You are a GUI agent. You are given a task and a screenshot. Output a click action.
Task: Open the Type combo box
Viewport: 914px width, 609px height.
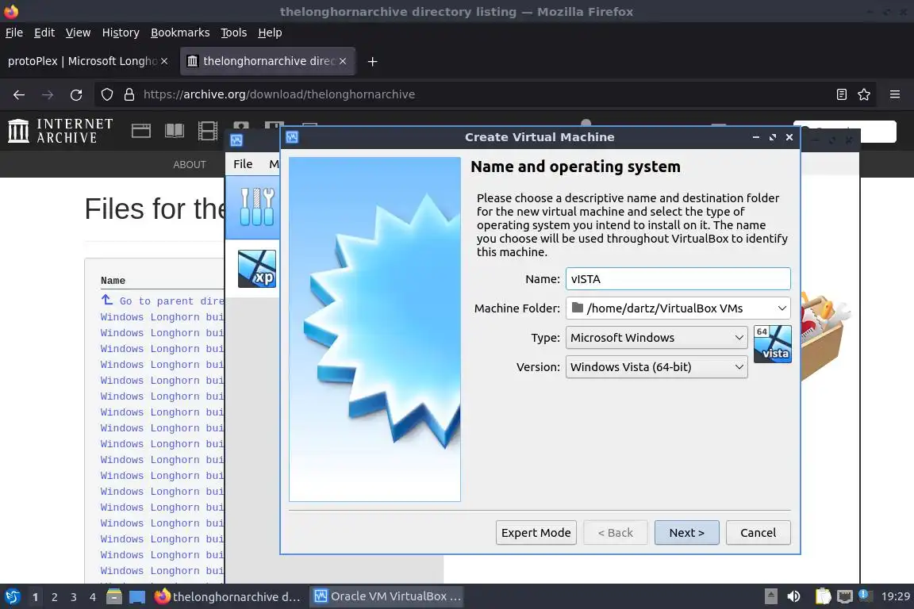pyautogui.click(x=656, y=338)
